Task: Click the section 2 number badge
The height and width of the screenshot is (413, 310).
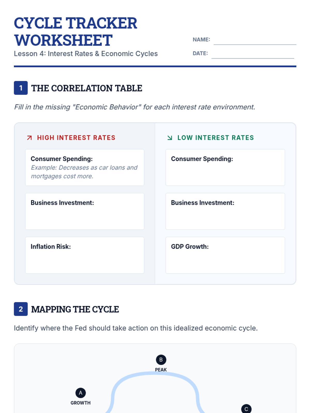Action: (21, 309)
